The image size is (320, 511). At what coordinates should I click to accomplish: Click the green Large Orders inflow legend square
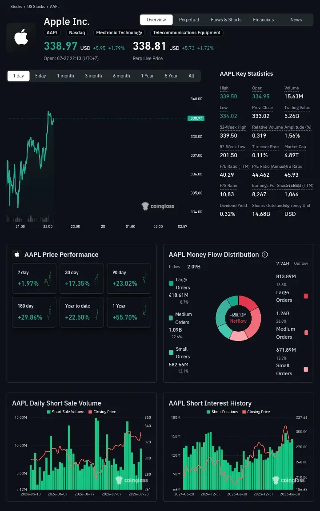(x=171, y=283)
